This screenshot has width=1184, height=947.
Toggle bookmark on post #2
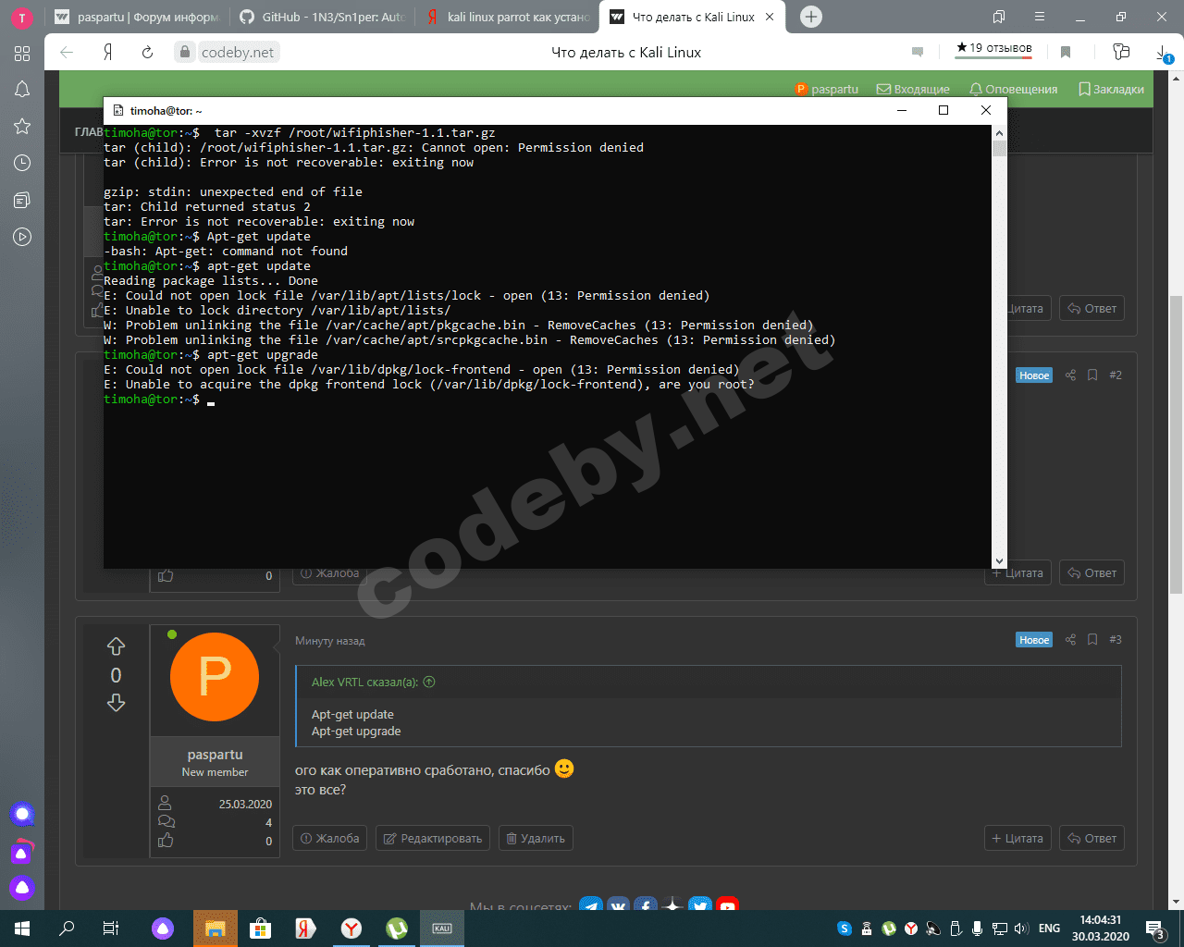(1092, 375)
